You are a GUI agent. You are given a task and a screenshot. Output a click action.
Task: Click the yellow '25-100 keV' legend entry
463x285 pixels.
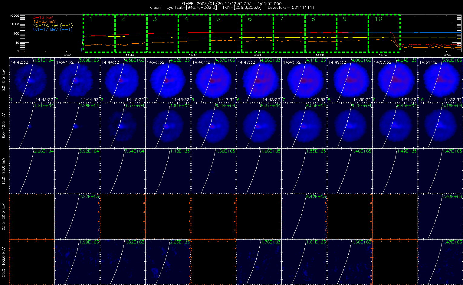[x=53, y=25]
